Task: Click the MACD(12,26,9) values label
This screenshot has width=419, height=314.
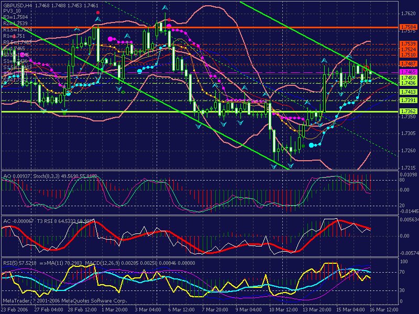Action: coord(140,263)
